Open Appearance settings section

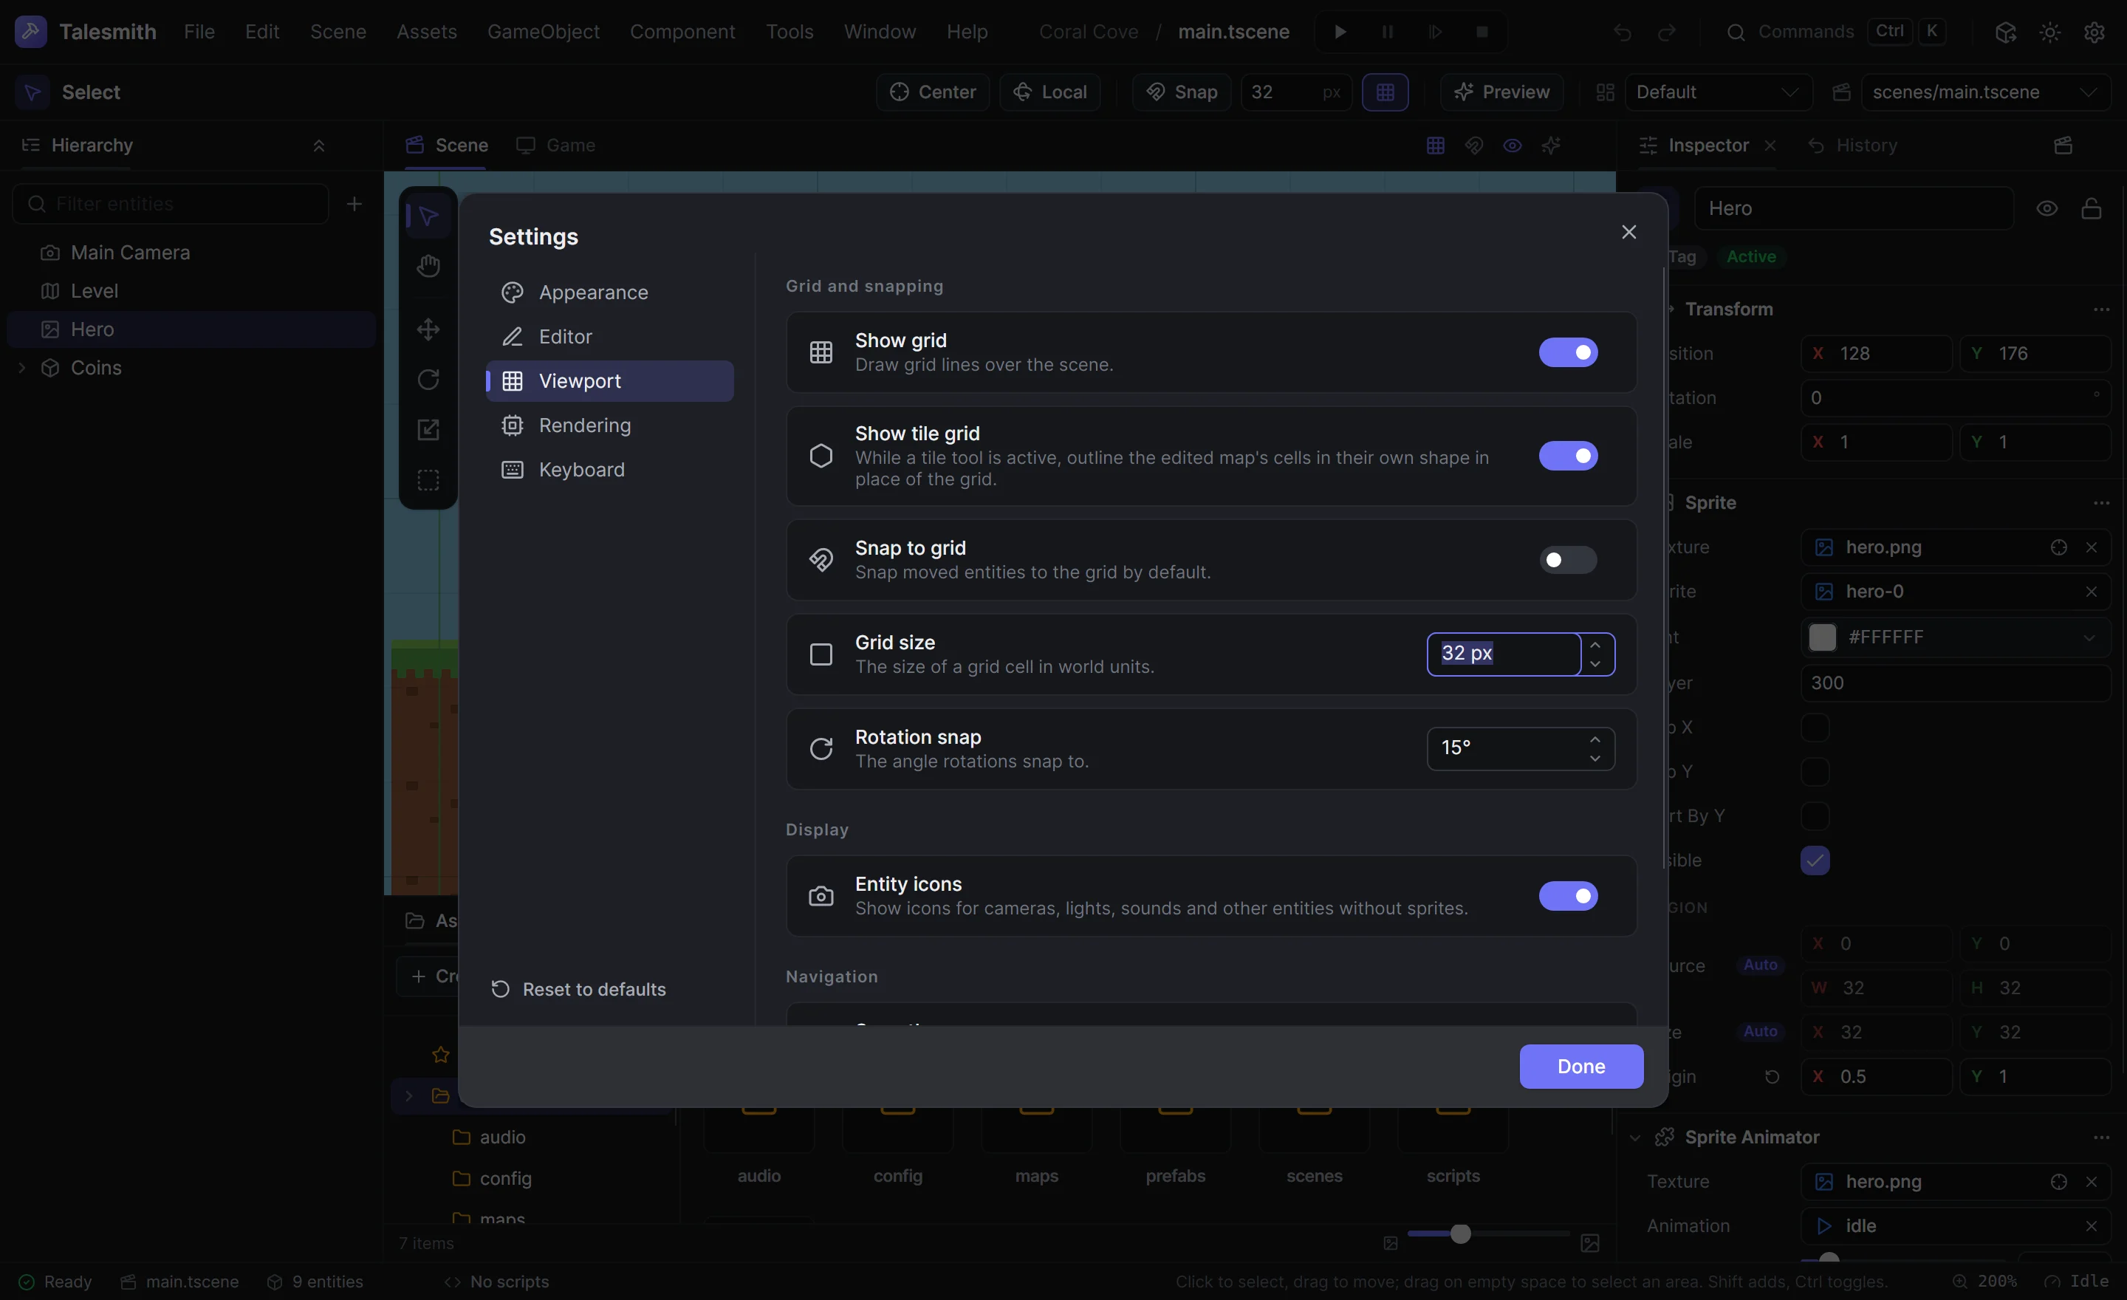coord(609,292)
